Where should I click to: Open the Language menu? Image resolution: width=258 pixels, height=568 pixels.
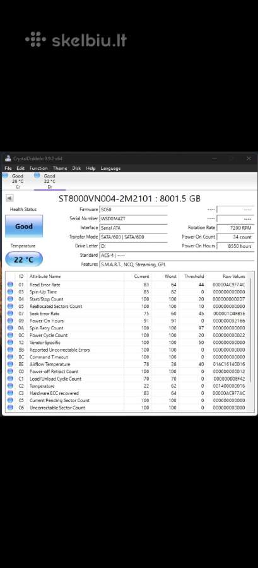110,168
